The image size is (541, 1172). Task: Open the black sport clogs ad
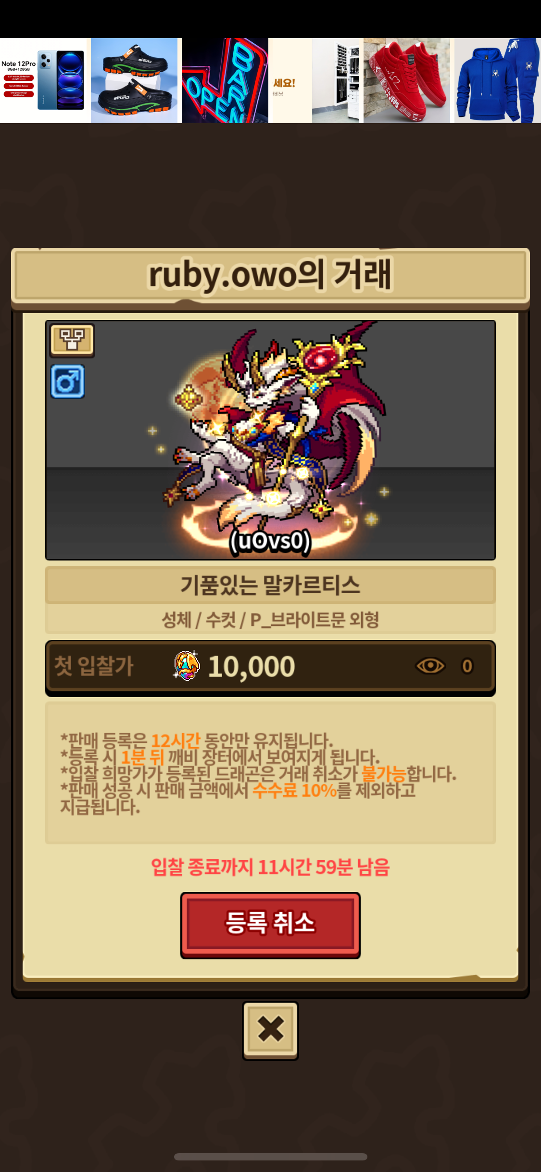134,80
